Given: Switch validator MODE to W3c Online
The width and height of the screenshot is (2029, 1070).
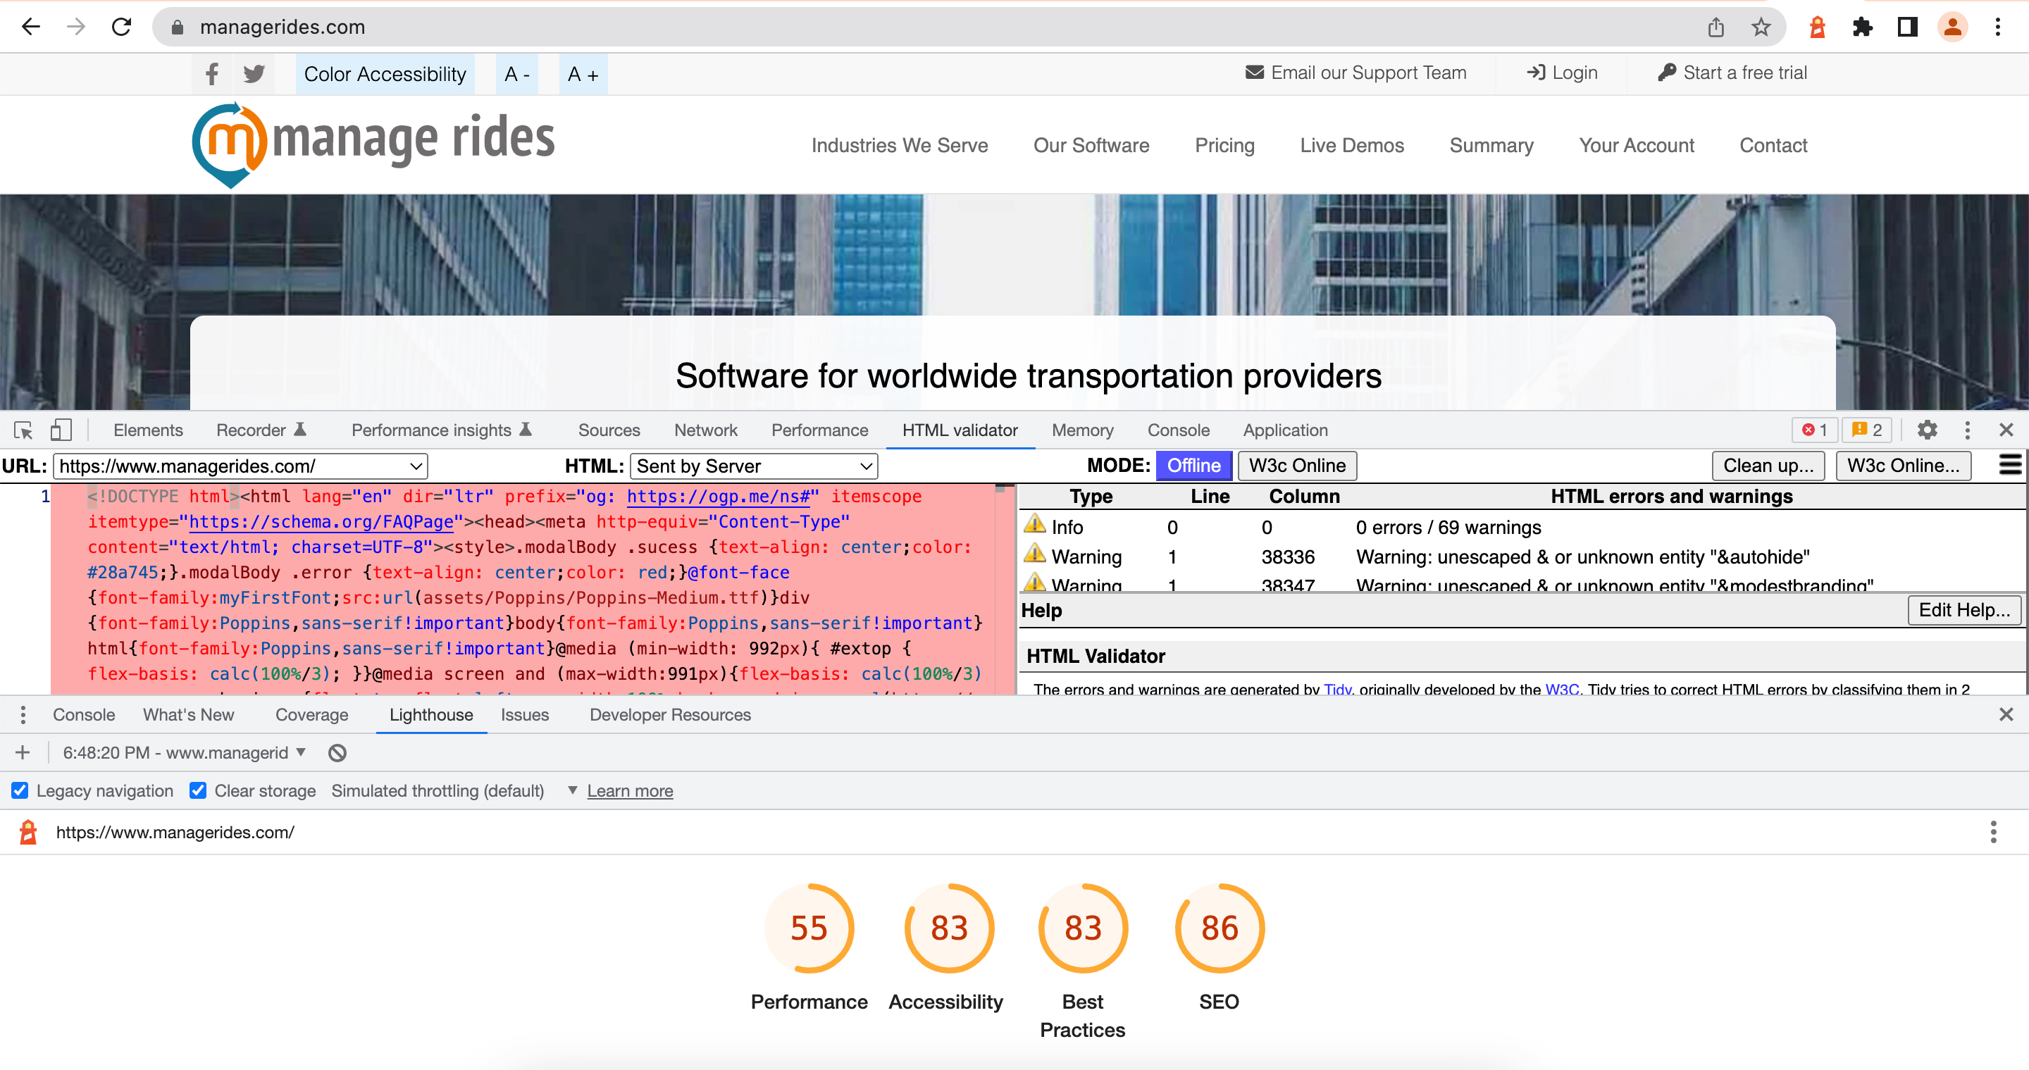Looking at the screenshot, I should 1296,466.
